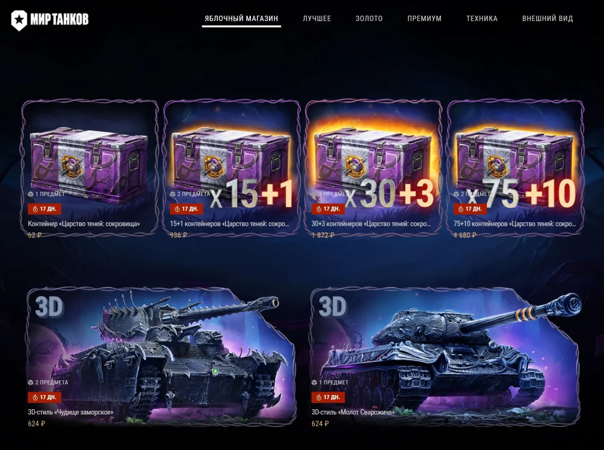
Task: Open the Премиум tab
Action: (424, 18)
